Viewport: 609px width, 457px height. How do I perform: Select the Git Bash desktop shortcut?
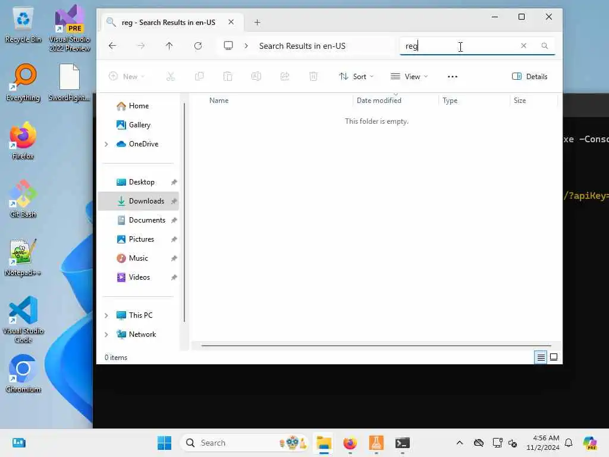(x=23, y=199)
